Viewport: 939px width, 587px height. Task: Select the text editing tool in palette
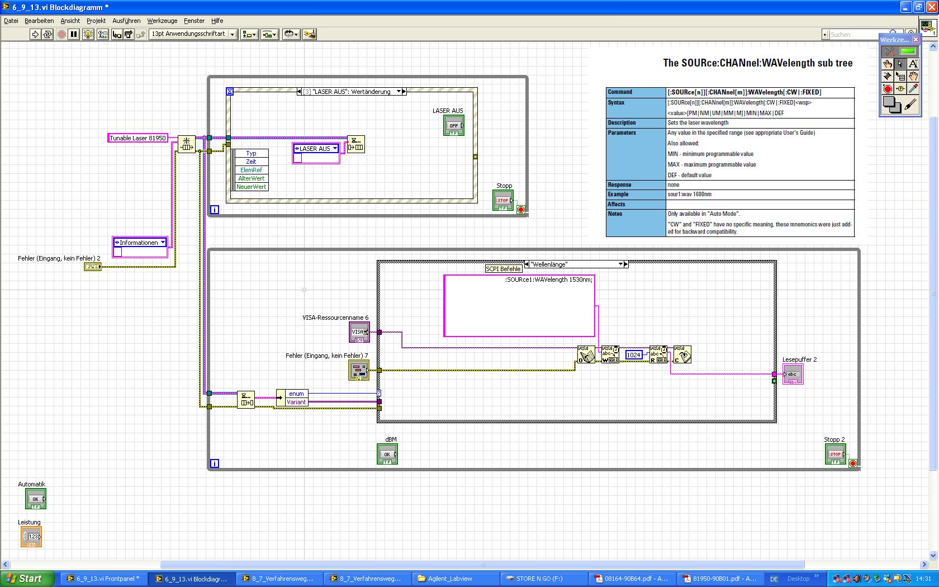913,64
